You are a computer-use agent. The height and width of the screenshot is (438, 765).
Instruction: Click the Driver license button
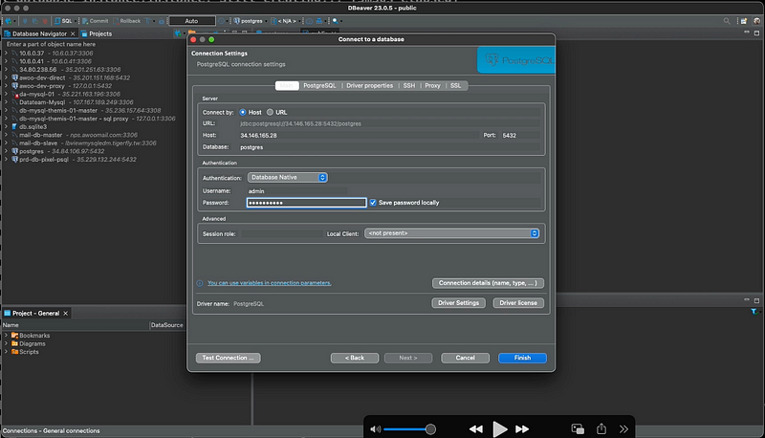(518, 303)
